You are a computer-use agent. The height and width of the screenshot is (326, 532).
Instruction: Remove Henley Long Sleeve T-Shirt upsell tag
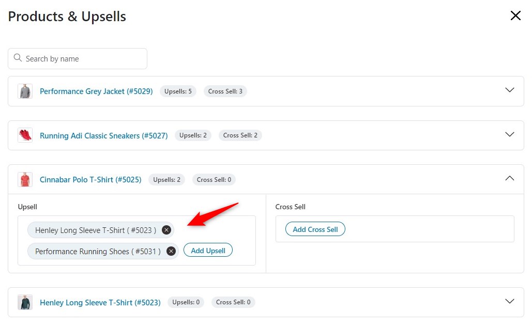(x=166, y=229)
